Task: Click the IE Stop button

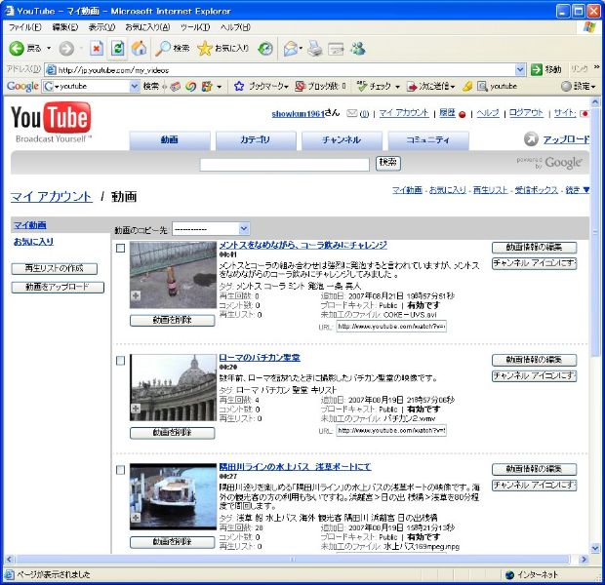Action: (x=97, y=48)
